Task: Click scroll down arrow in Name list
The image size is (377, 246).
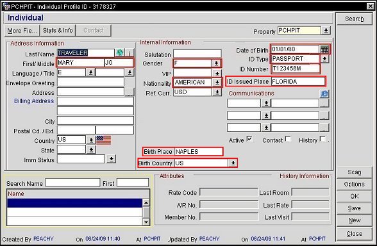Action: pos(146,222)
